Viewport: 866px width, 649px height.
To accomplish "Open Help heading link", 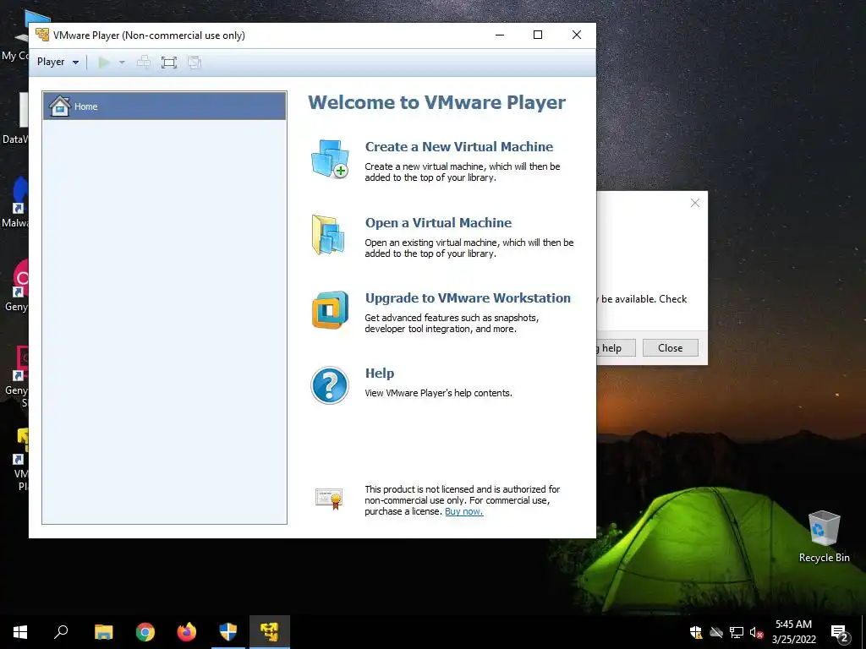I will pos(380,374).
